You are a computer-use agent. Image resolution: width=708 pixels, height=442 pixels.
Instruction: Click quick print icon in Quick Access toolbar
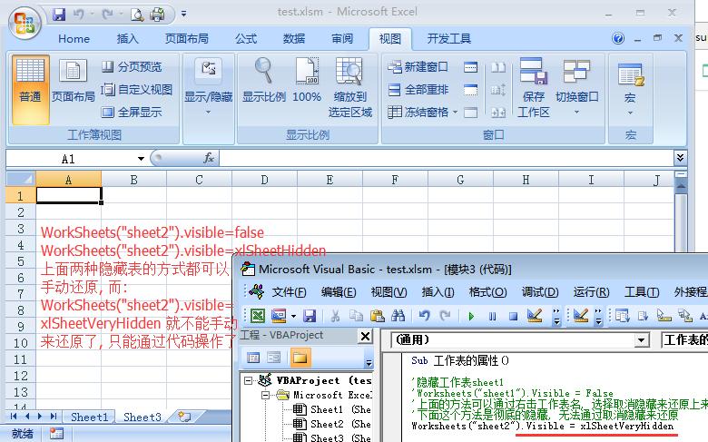coord(158,15)
